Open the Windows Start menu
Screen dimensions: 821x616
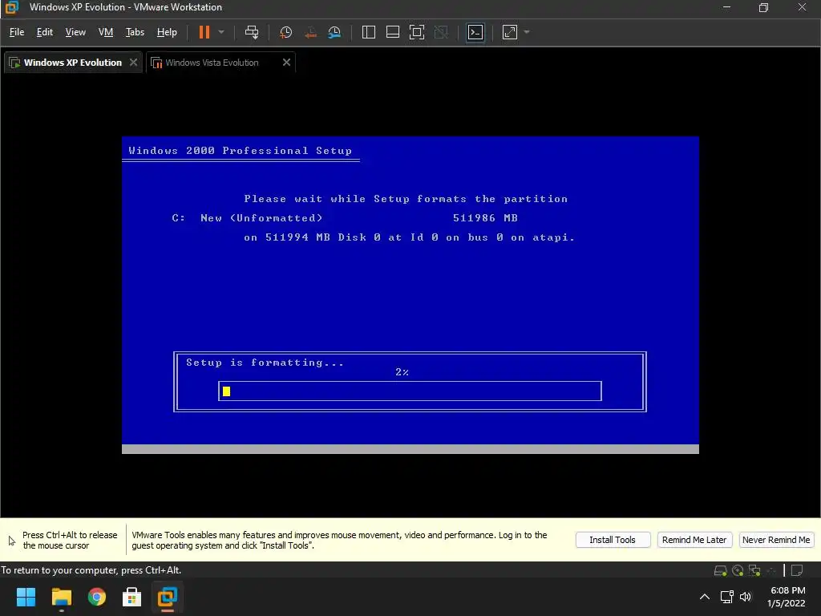(26, 597)
